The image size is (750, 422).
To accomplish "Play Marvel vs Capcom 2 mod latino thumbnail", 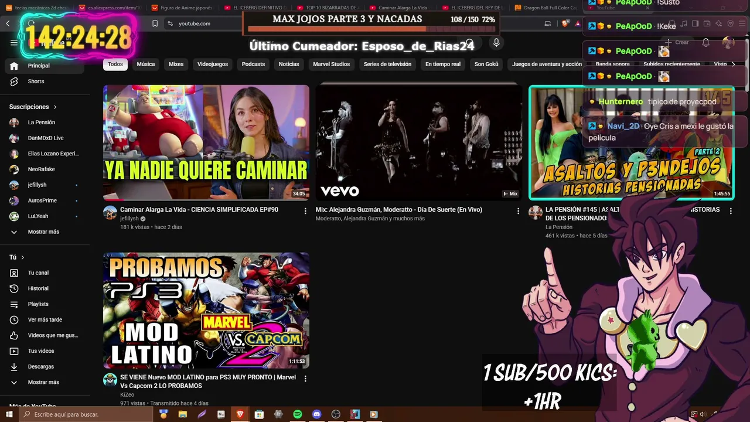I will point(206,311).
